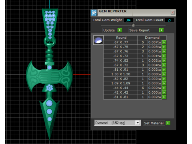Select the 1.30 X 1.30 size cell
Viewport: 192px width, 144px height.
(120, 74)
